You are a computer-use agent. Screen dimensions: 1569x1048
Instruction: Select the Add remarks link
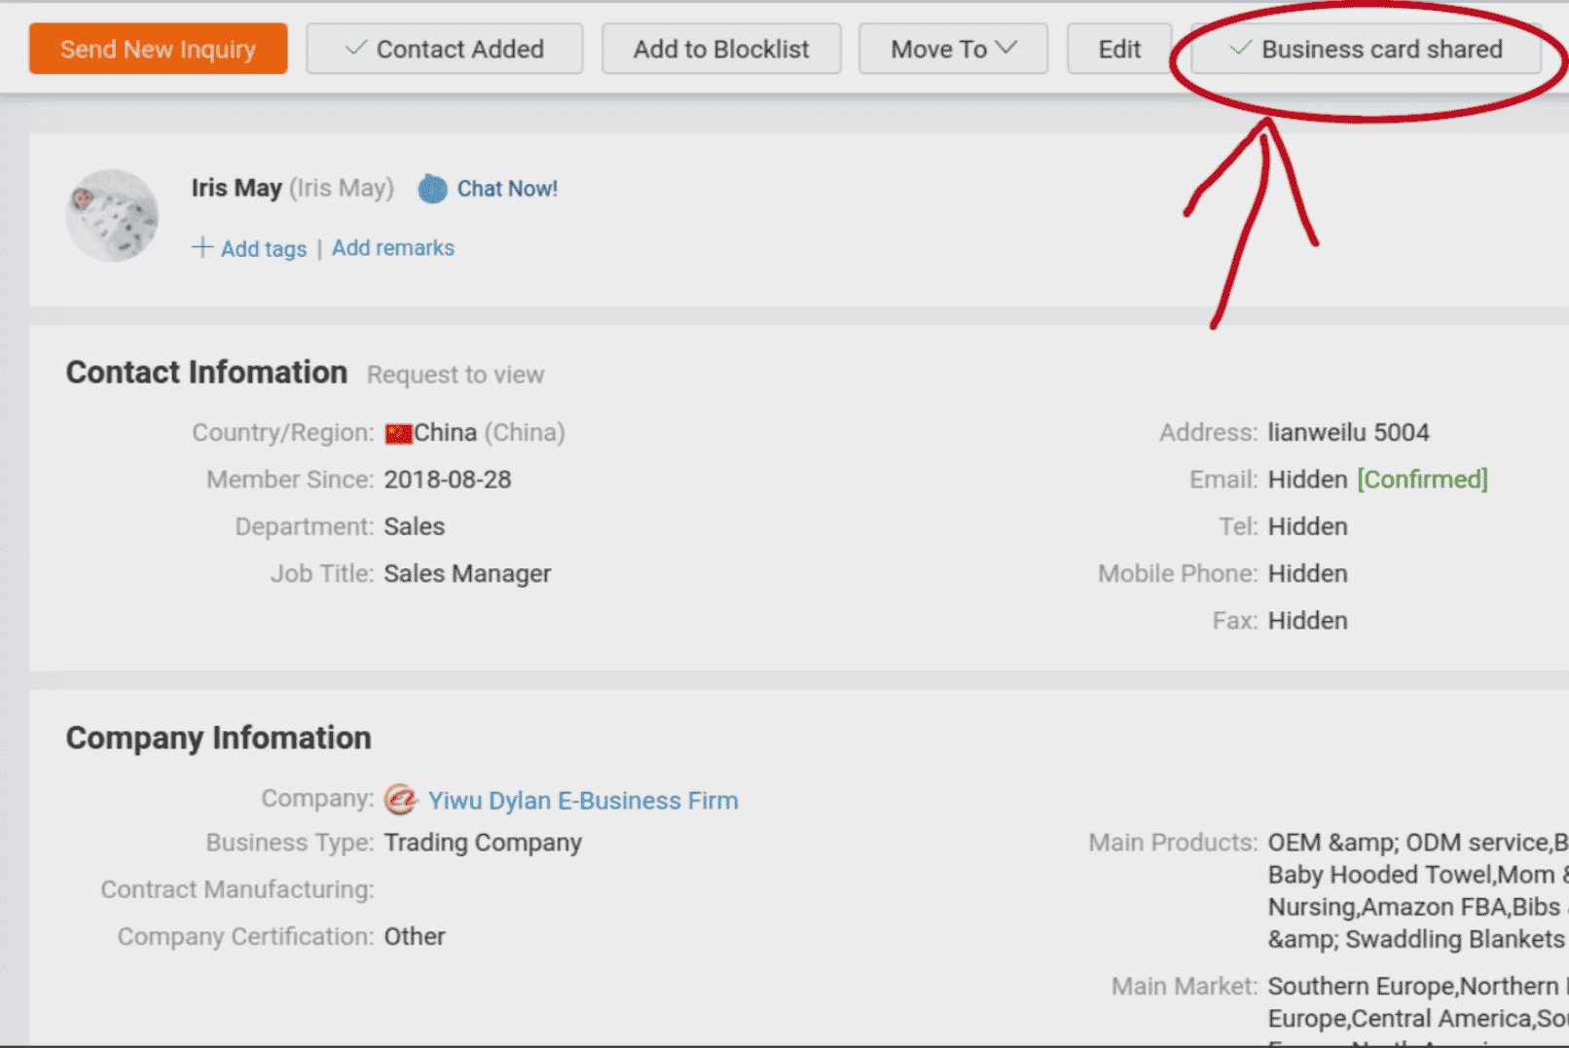click(393, 248)
